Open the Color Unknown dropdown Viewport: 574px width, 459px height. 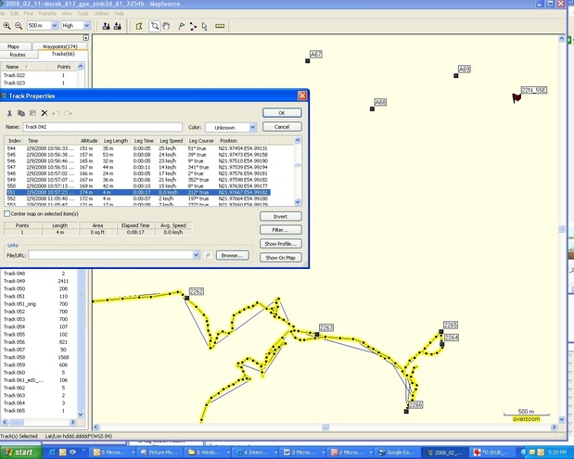coord(252,127)
